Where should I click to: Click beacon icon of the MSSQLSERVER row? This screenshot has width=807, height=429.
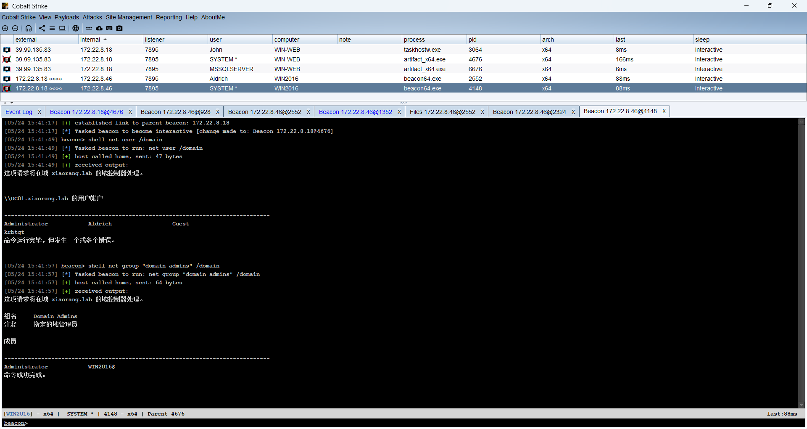tap(7, 69)
